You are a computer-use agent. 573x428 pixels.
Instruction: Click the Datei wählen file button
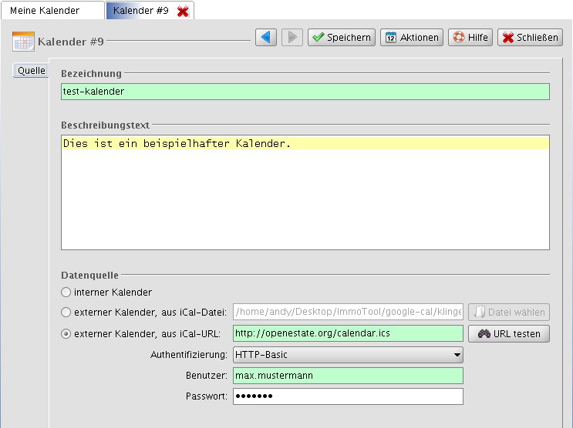(508, 313)
